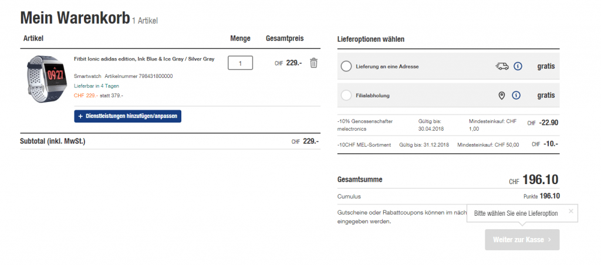
Task: Click 'Dienstleistungen hinzufügen/anpassen' button
Action: [x=128, y=116]
